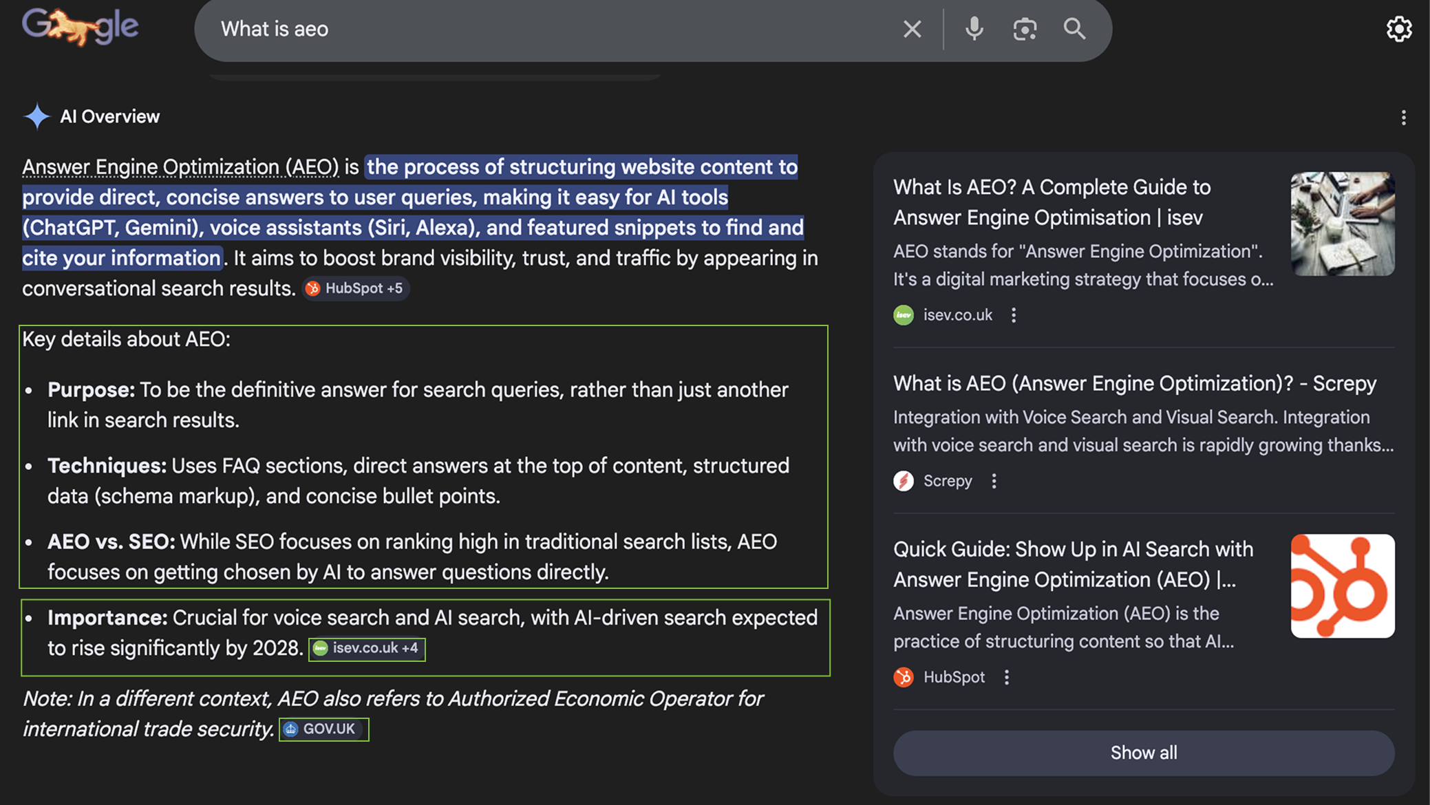Click the Google logo doodle

click(x=80, y=28)
